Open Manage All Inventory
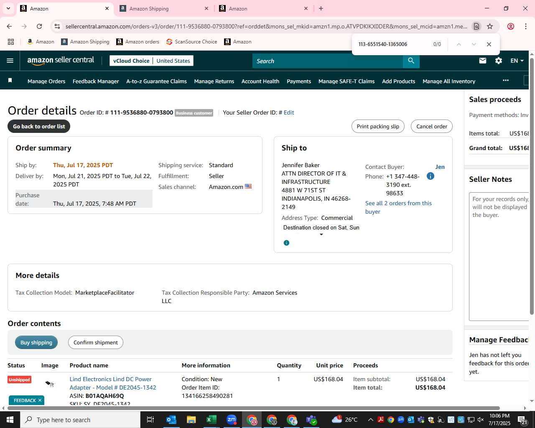 pyautogui.click(x=449, y=81)
